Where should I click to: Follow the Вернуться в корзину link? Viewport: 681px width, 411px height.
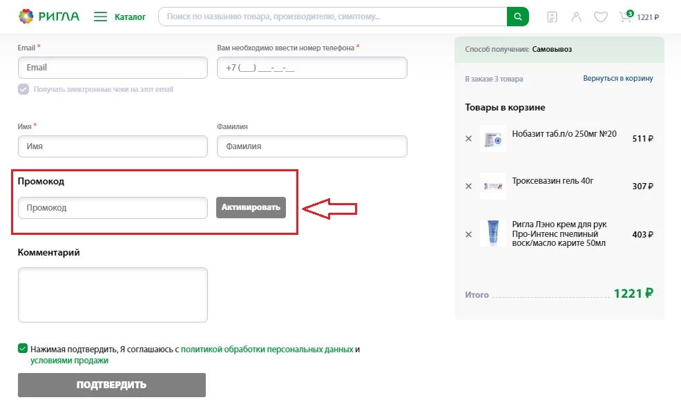(617, 79)
